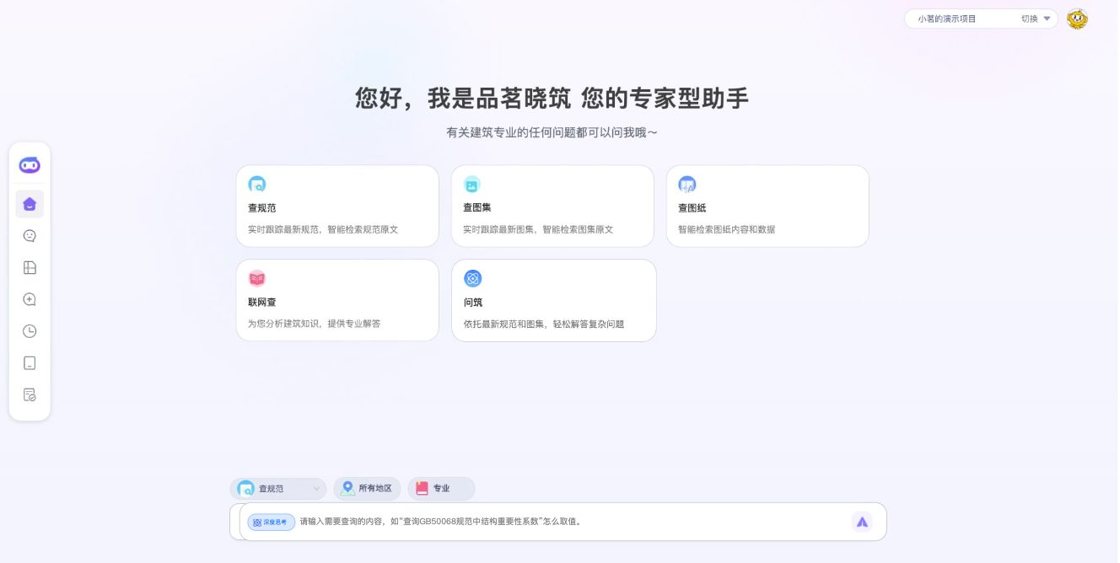
Task: Open the 问筑 card
Action: coord(554,300)
